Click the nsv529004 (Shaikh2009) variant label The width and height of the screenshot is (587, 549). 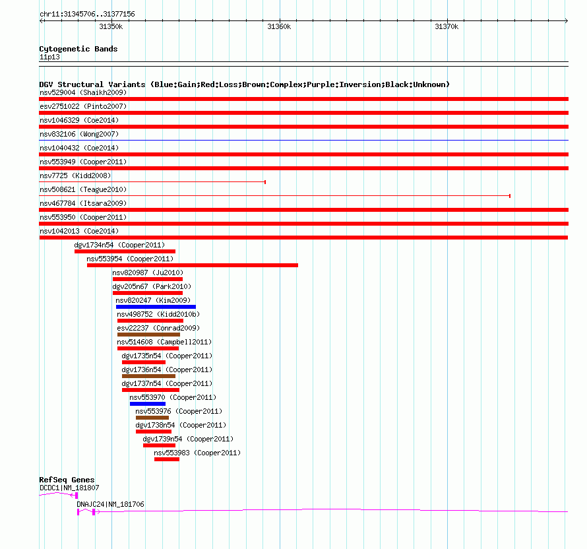83,92
